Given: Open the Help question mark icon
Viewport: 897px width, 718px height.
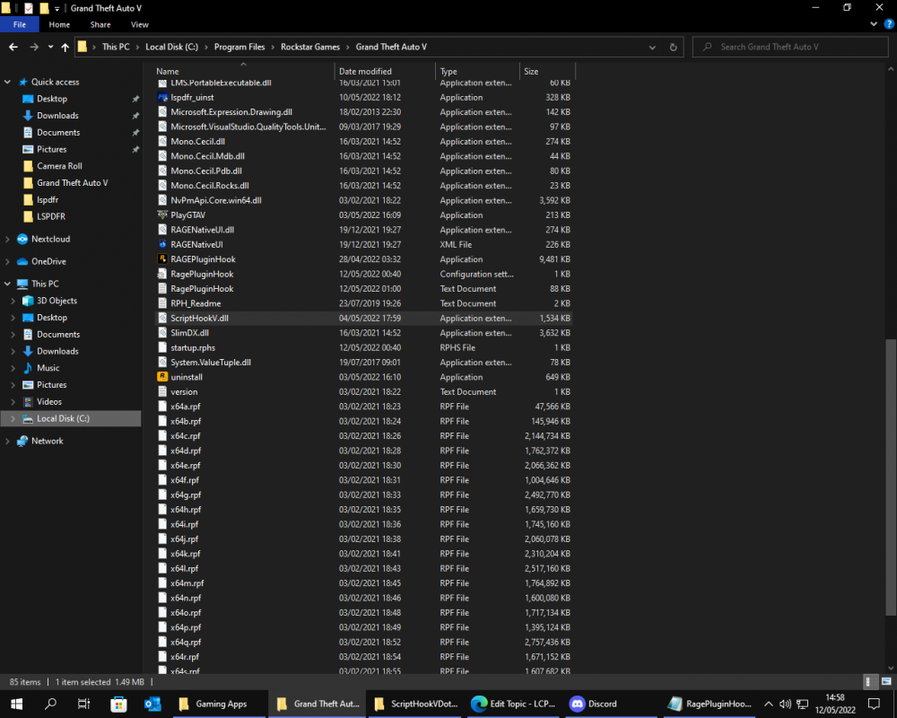Looking at the screenshot, I should click(x=889, y=24).
